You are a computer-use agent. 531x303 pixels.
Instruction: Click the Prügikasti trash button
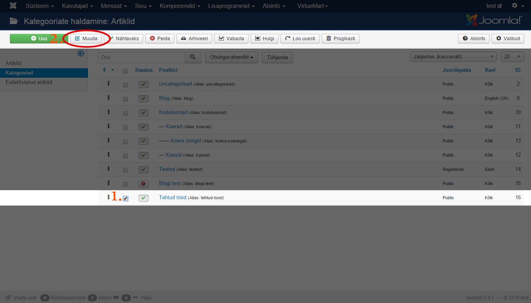pyautogui.click(x=340, y=39)
